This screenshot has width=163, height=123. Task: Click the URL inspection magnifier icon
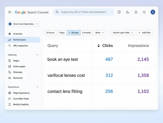pos(10,46)
